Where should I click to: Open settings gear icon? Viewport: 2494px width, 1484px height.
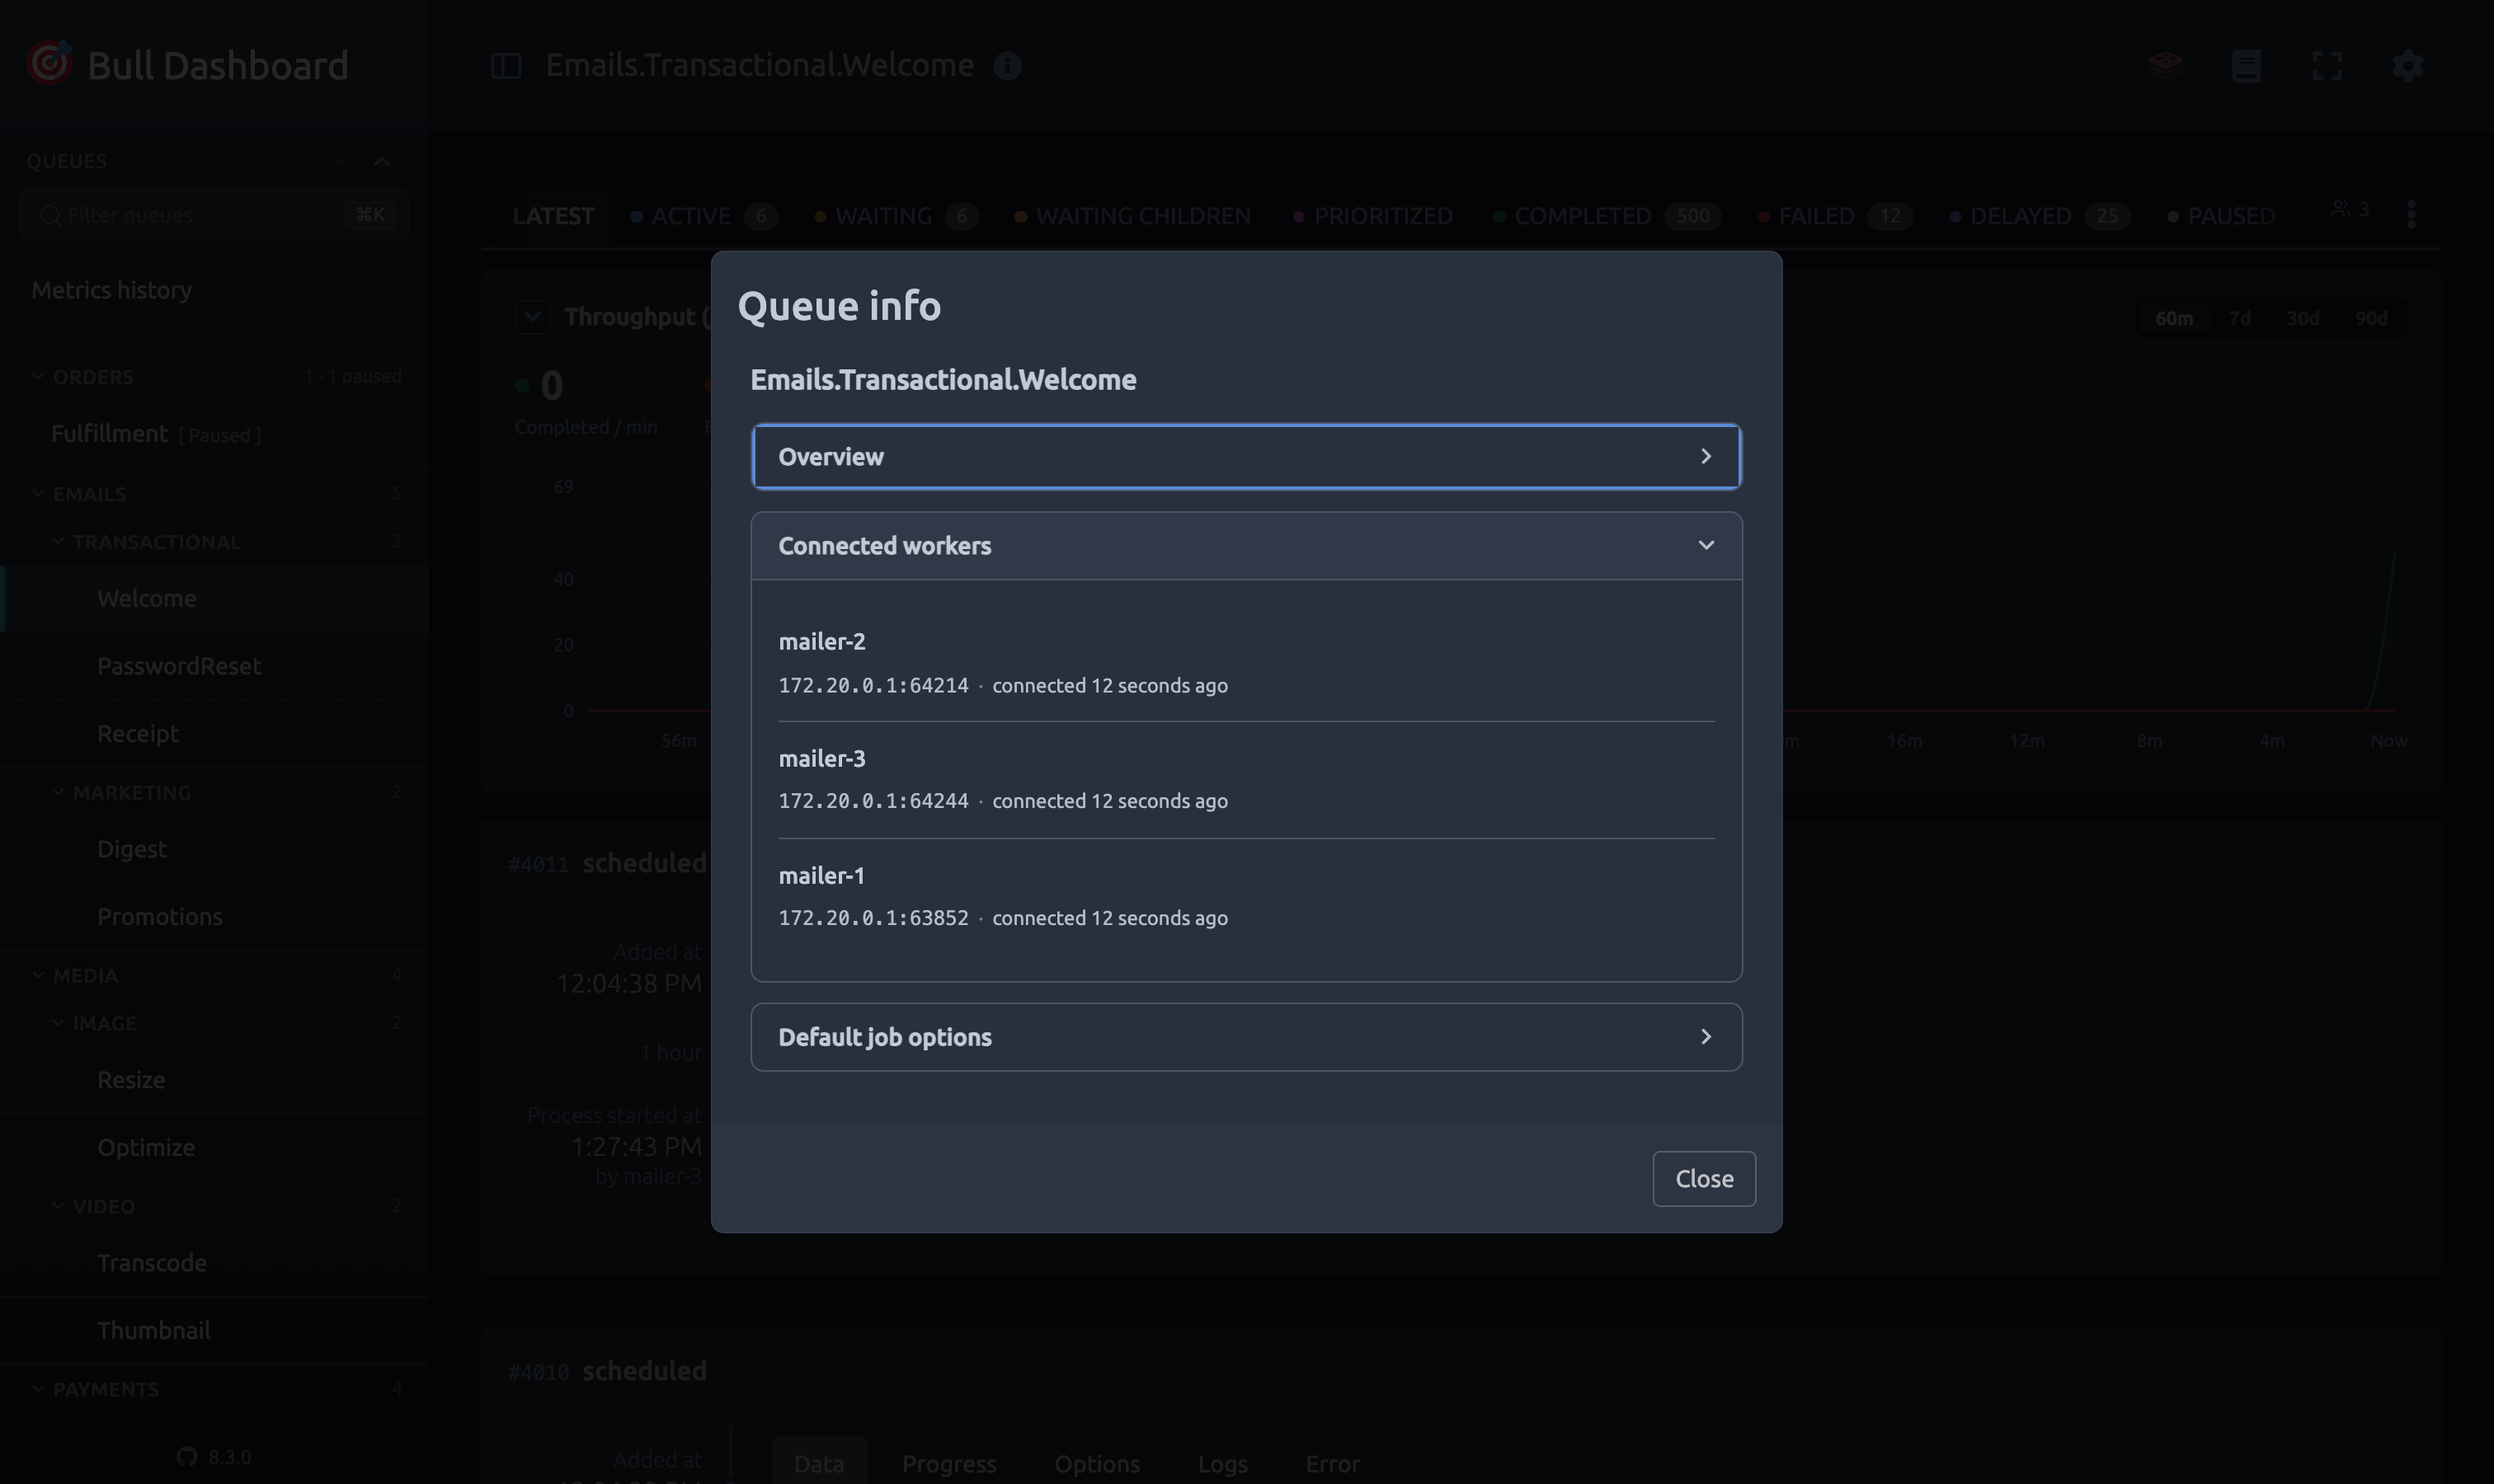pyautogui.click(x=2408, y=66)
